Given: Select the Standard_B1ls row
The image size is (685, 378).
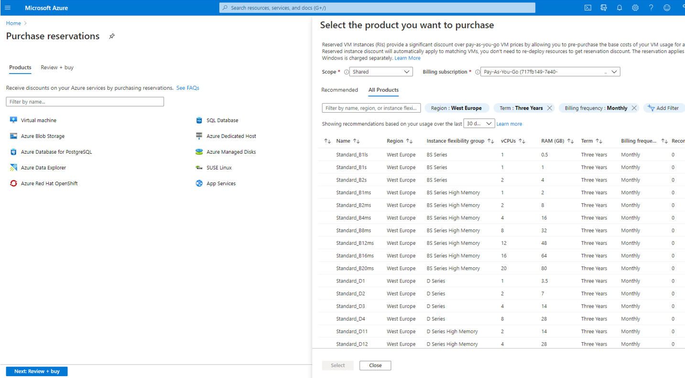Looking at the screenshot, I should (501, 155).
